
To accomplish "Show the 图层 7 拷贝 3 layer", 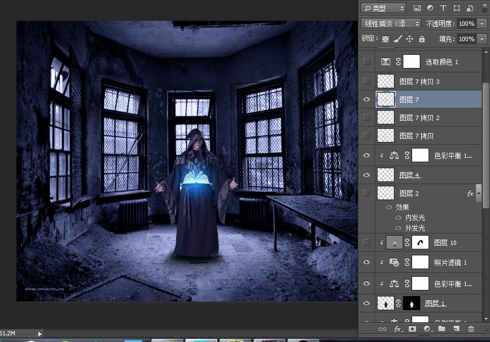I will click(x=367, y=81).
